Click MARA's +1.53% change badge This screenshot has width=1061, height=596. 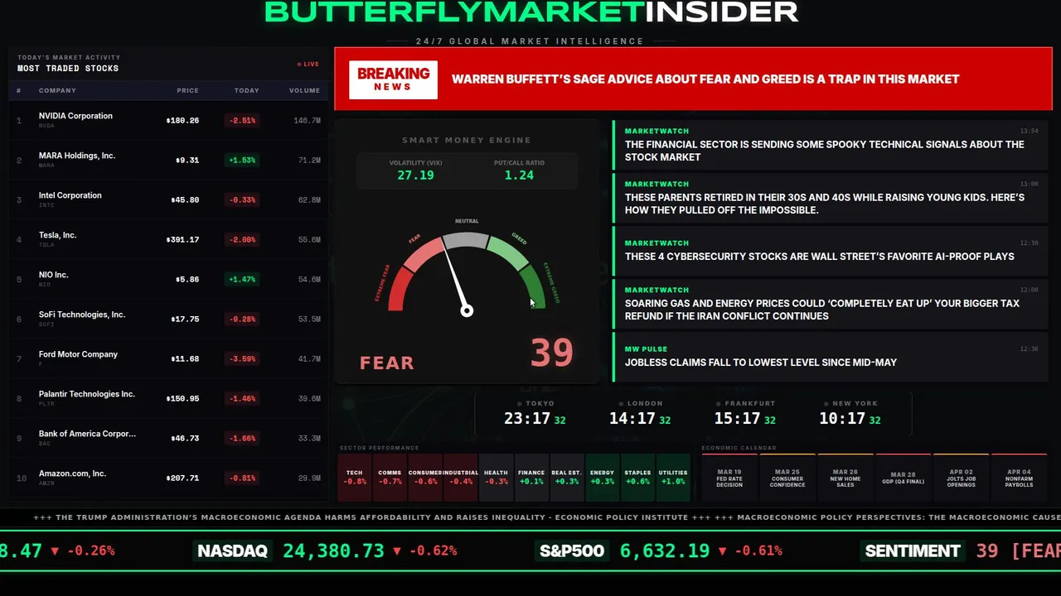pos(244,160)
